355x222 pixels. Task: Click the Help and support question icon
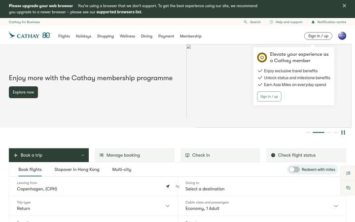pyautogui.click(x=271, y=22)
